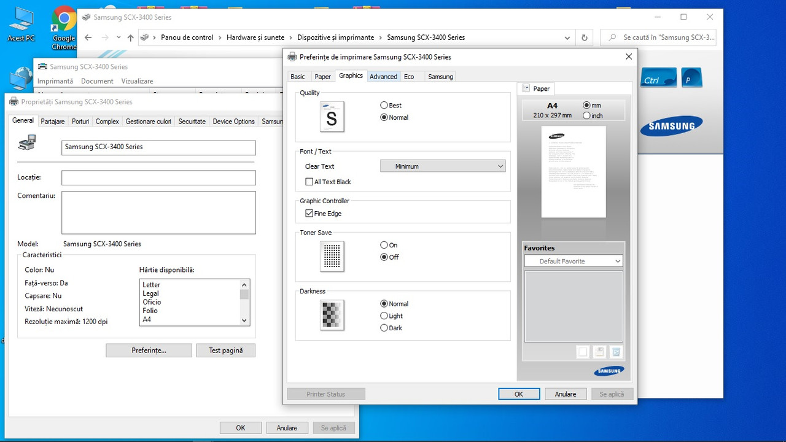The height and width of the screenshot is (442, 786).
Task: Open Imprimantă menu in queue window
Action: 55,81
